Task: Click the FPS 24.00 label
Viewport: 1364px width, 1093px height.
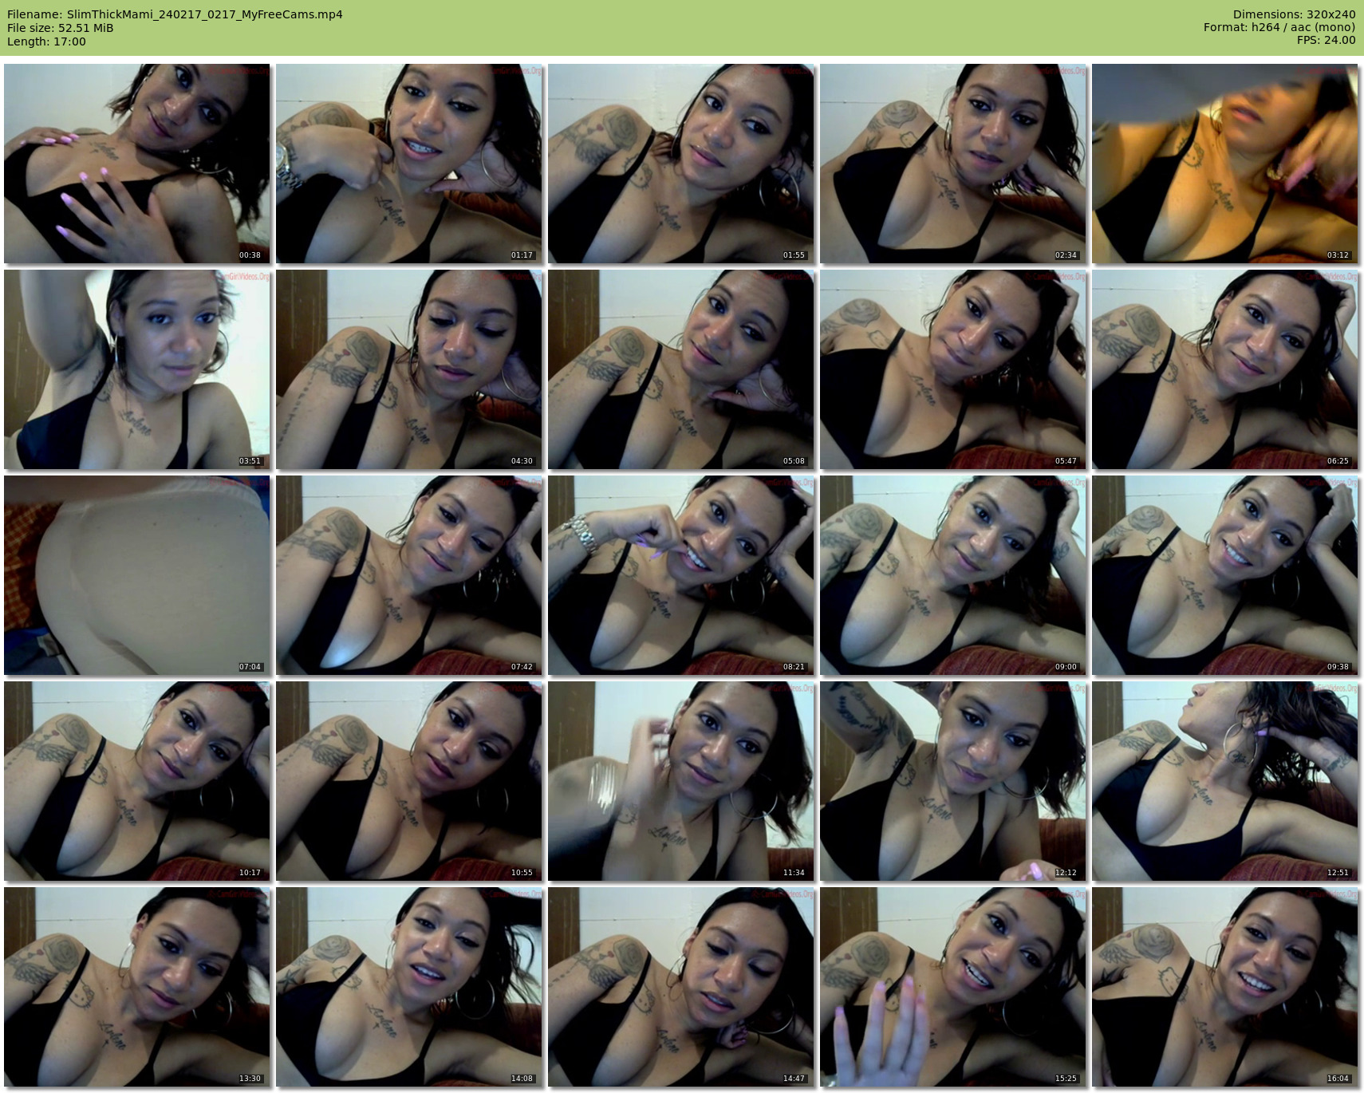Action: point(1326,40)
